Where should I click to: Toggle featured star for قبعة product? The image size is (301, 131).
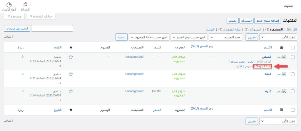click(71, 74)
